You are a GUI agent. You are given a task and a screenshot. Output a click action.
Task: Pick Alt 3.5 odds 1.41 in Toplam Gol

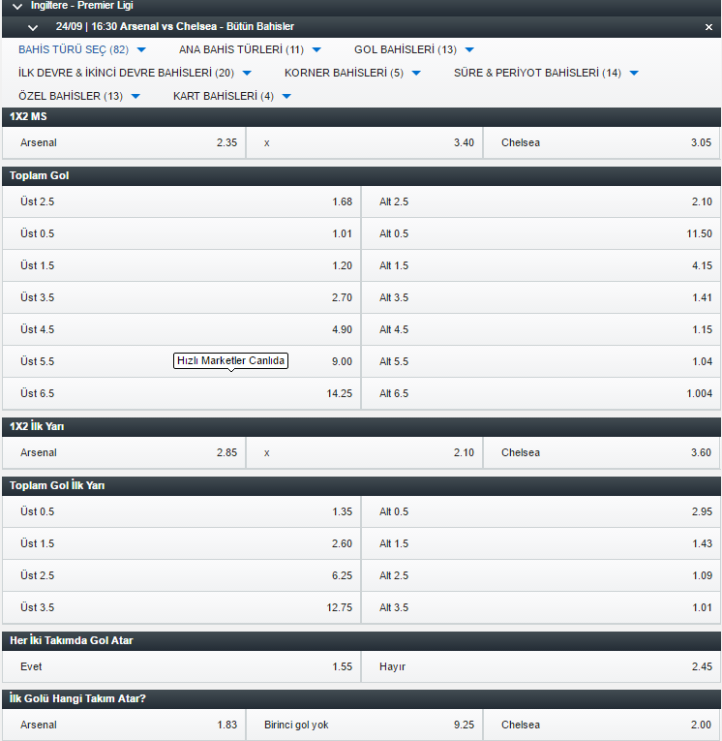541,297
